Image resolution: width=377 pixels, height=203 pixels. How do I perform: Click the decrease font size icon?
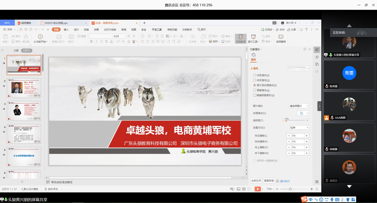134,36
